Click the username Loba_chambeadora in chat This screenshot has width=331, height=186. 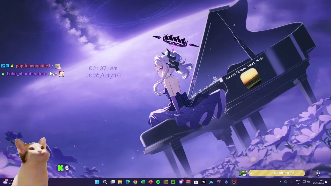pyautogui.click(x=27, y=74)
